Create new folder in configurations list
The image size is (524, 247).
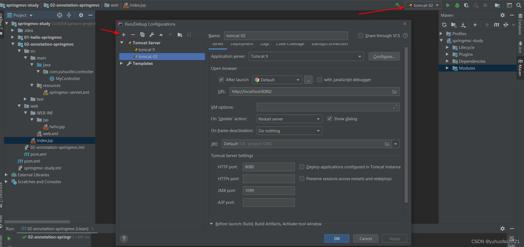[x=180, y=35]
